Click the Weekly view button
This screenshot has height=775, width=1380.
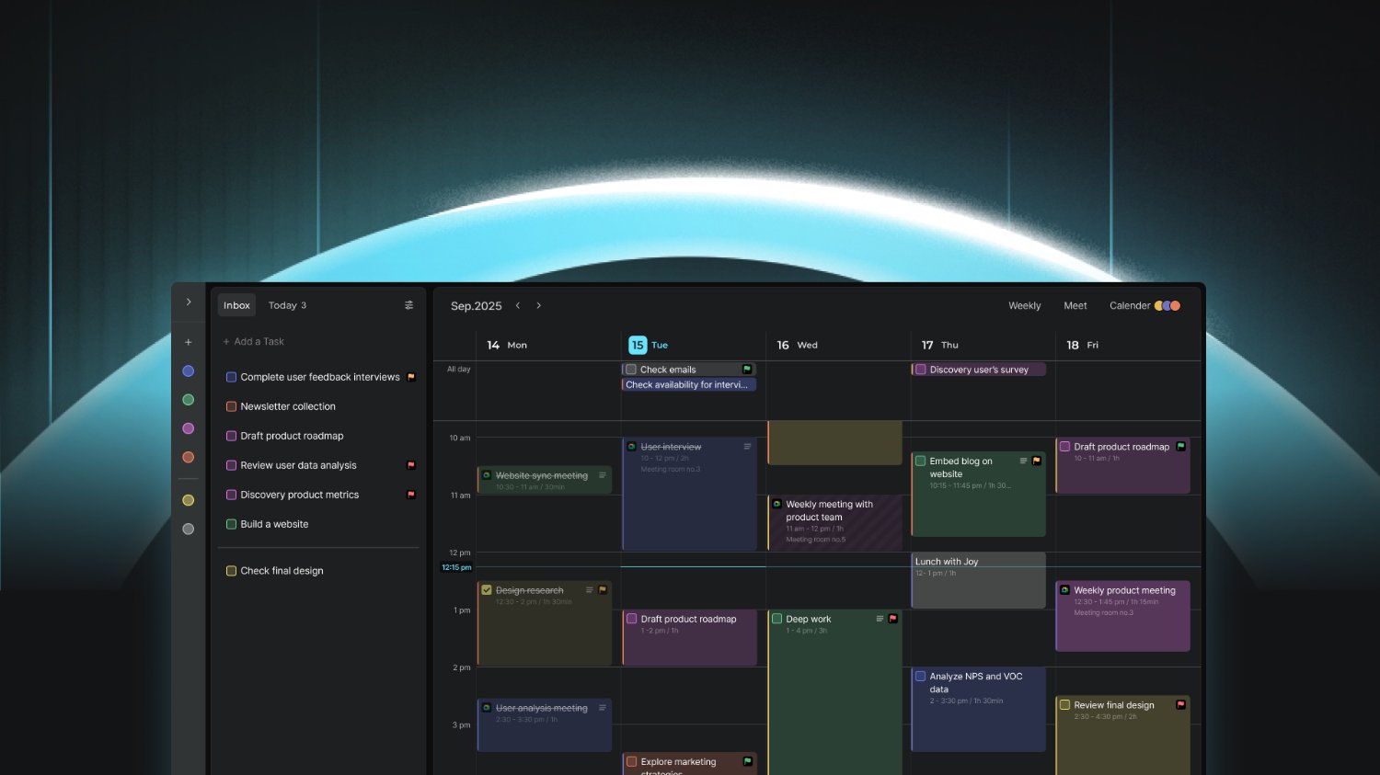tap(1024, 306)
